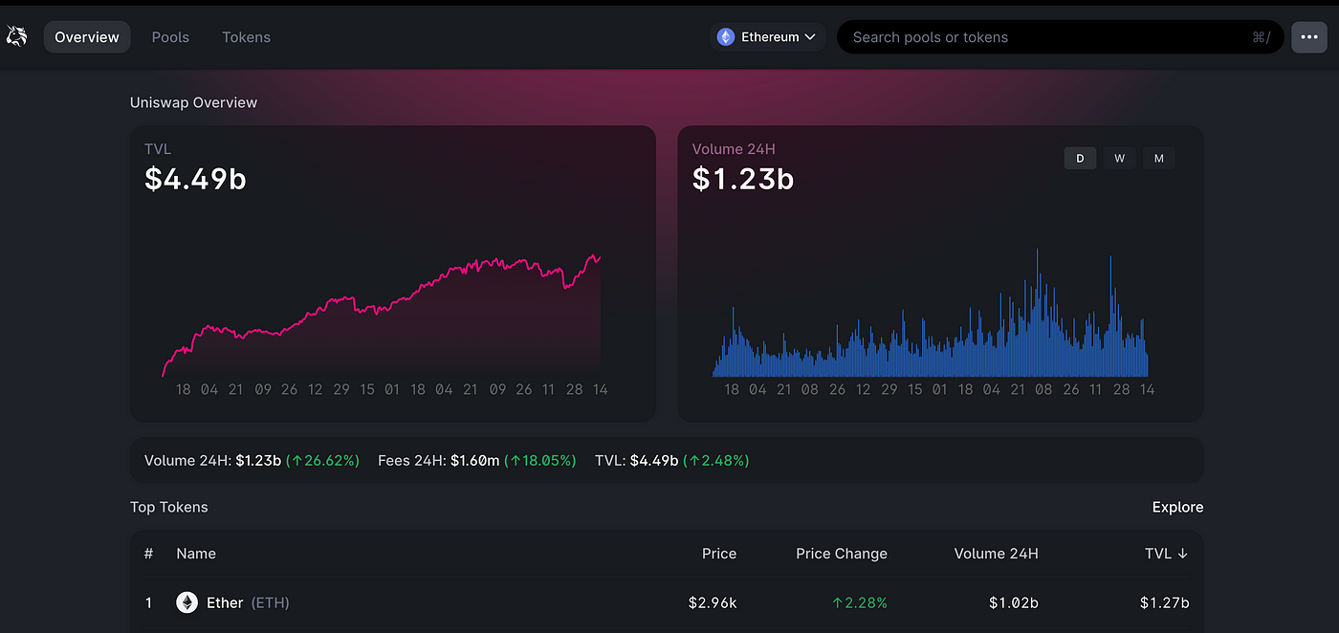Image resolution: width=1339 pixels, height=633 pixels.
Task: Click the 26.62% volume change figure
Action: click(322, 461)
